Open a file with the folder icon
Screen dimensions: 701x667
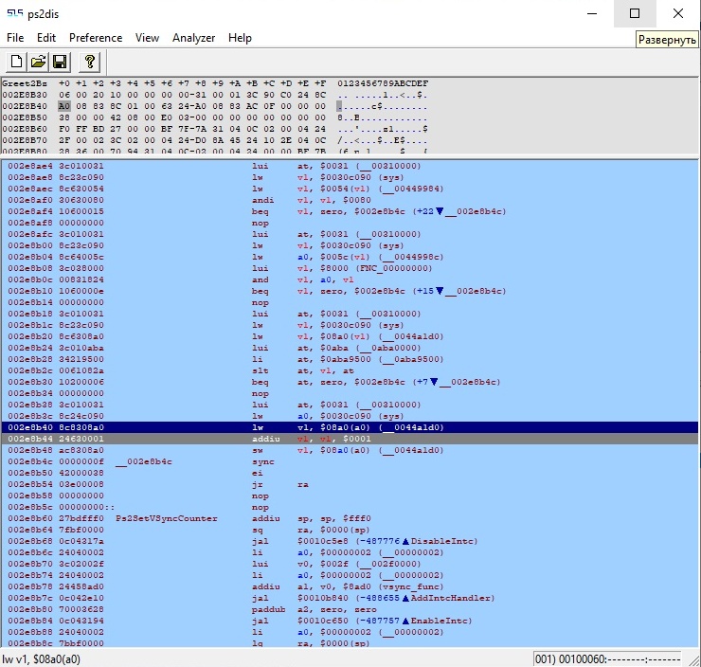pyautogui.click(x=38, y=62)
